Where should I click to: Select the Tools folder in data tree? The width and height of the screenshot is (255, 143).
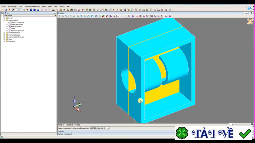10,39
